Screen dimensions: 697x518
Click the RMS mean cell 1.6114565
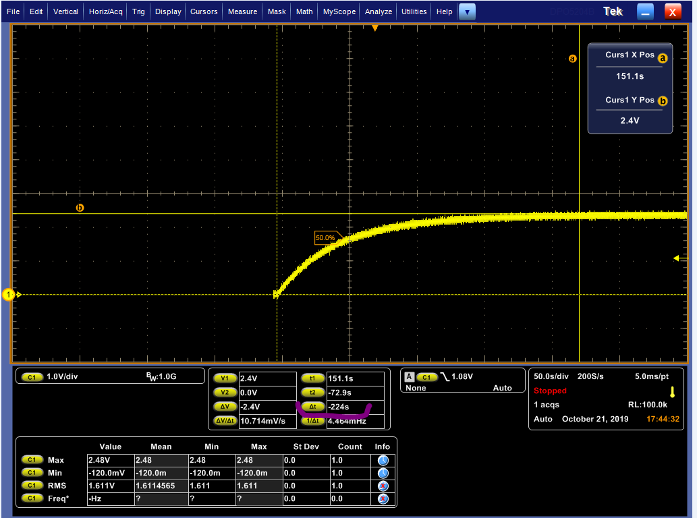click(161, 486)
